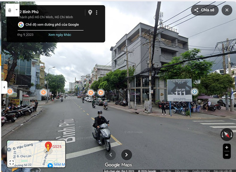This screenshot has width=236, height=172.
Task: Reset the view direction with the compass
Action: tap(227, 135)
